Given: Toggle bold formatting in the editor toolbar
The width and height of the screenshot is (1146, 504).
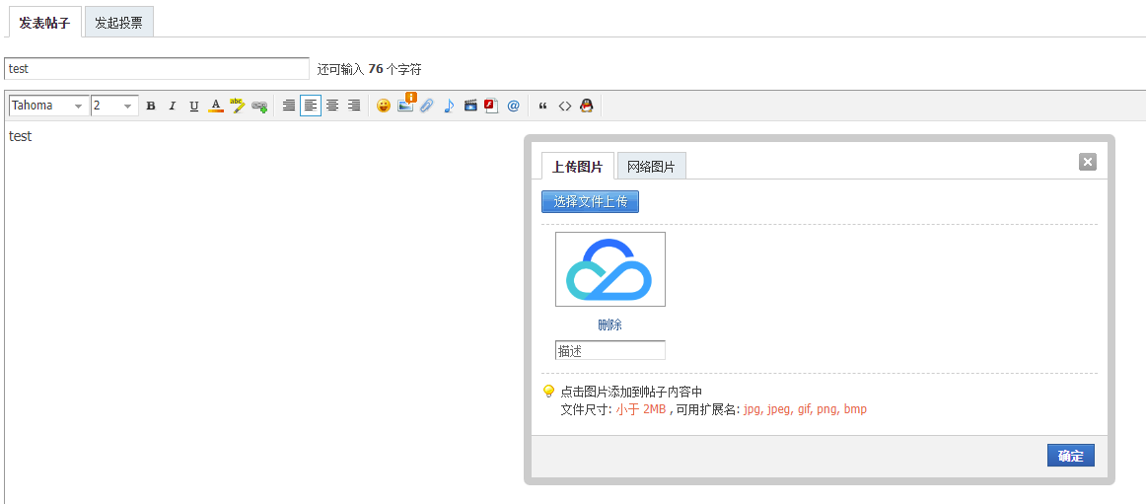Looking at the screenshot, I should coord(151,106).
